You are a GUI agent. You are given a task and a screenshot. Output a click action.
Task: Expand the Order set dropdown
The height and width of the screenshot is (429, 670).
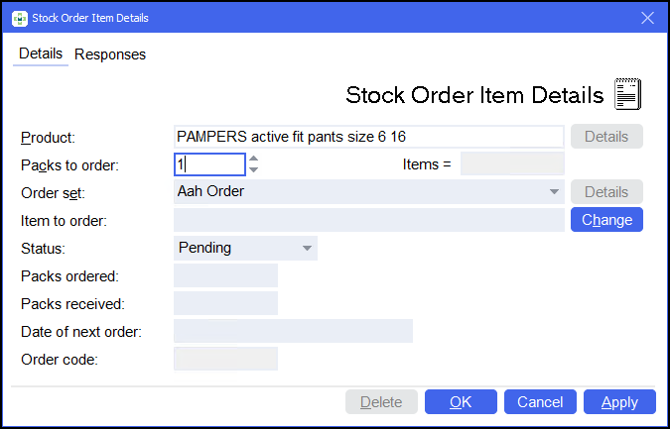pyautogui.click(x=553, y=192)
